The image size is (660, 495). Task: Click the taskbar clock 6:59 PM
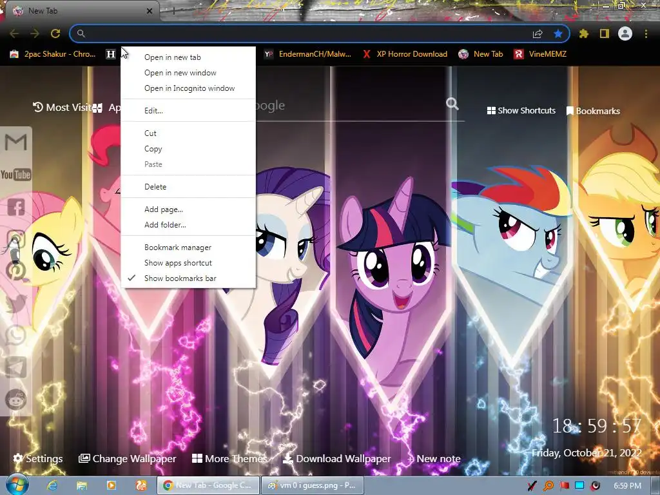click(x=627, y=486)
